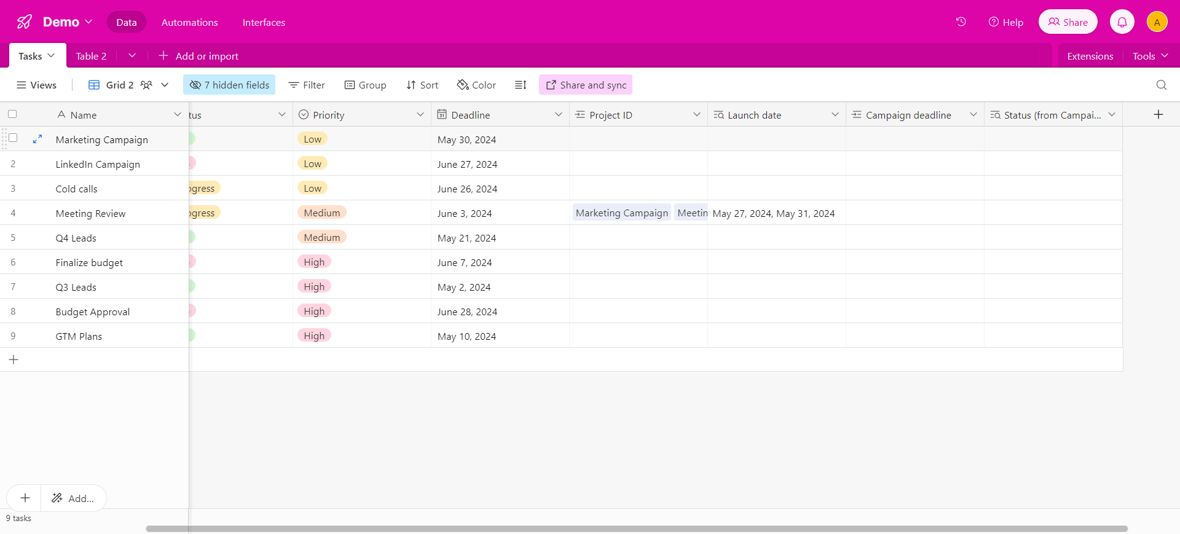Viewport: 1180px width, 534px height.
Task: Click bottom plus add record button
Action: tap(25, 498)
